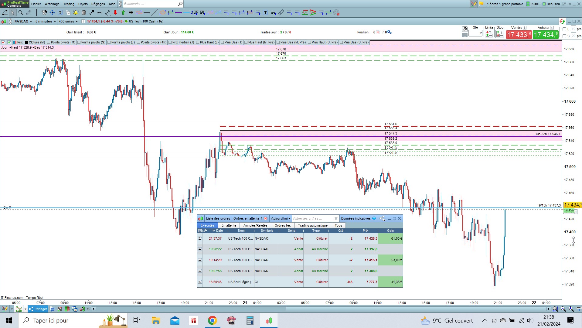Image resolution: width=582 pixels, height=328 pixels.
Task: Click the trash can delete objects icon
Action: 84,12
